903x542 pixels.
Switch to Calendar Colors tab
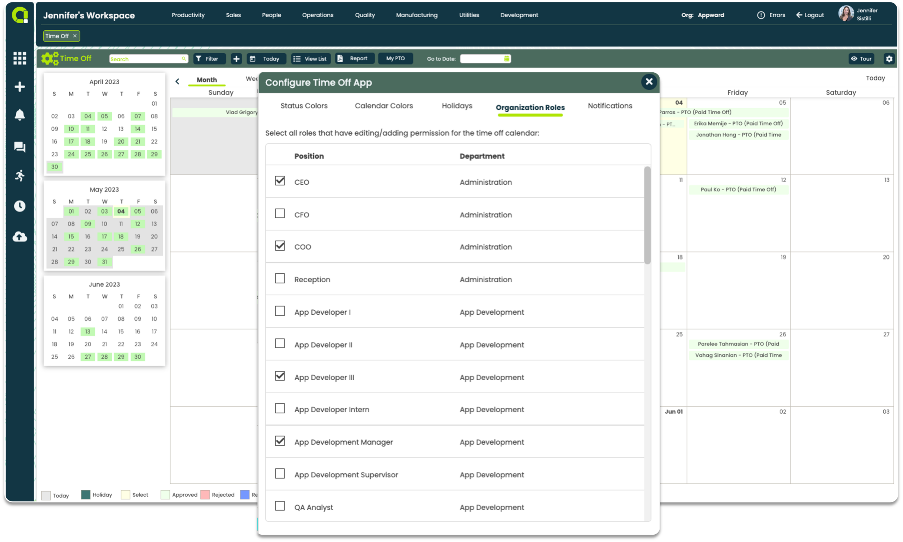tap(384, 106)
